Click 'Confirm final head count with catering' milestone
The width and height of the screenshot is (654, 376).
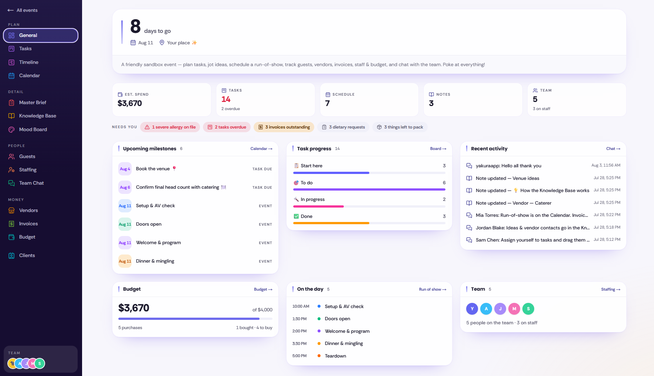point(195,187)
